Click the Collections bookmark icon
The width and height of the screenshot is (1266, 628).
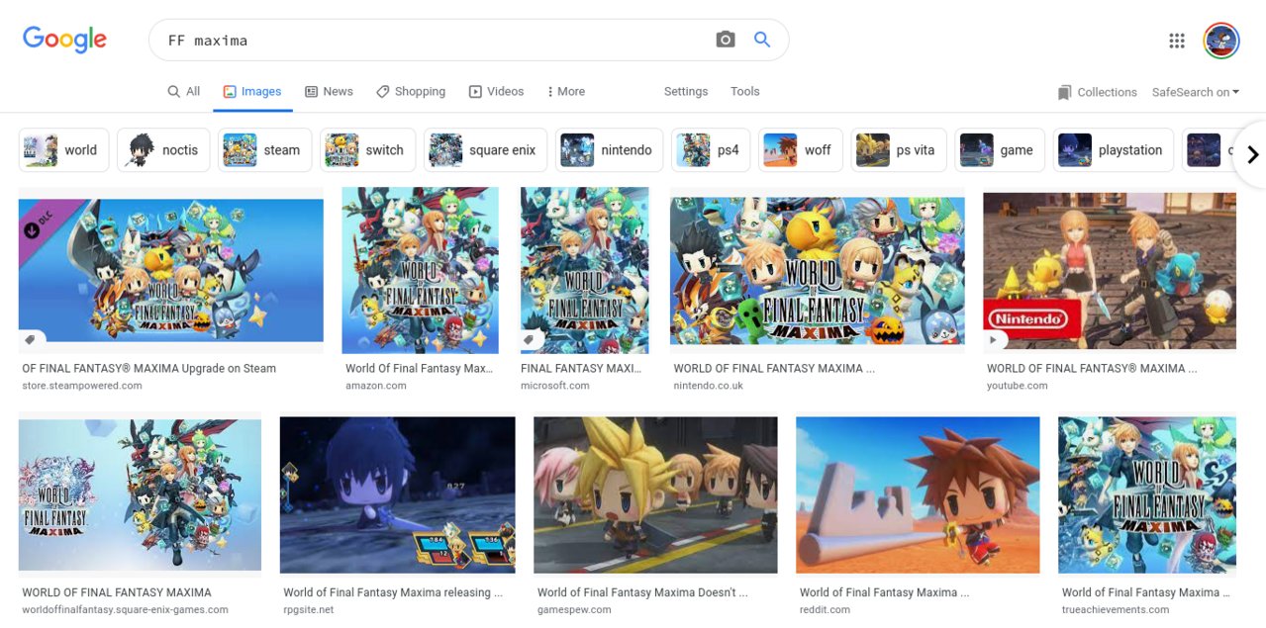pos(1064,92)
